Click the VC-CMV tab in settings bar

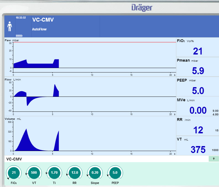[x=14, y=159]
